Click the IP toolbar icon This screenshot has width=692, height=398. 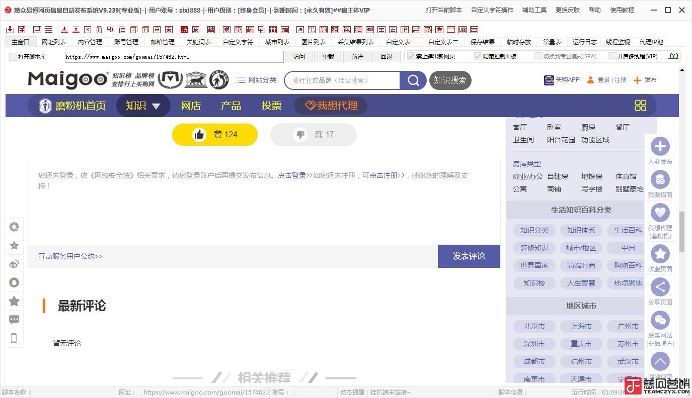pyautogui.click(x=405, y=30)
